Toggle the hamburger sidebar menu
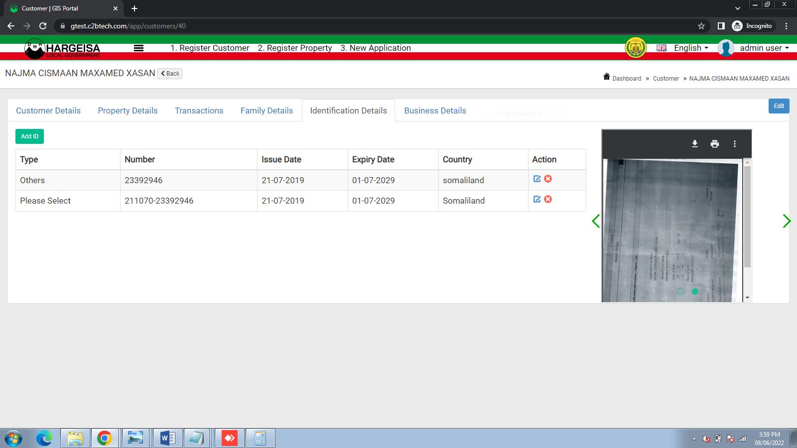Image resolution: width=797 pixels, height=448 pixels. [139, 48]
